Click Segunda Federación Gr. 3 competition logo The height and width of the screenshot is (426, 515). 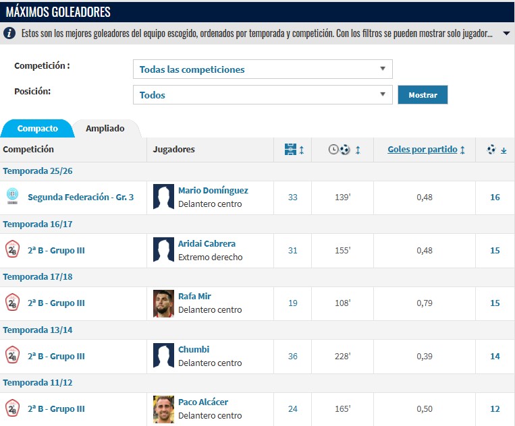[x=11, y=197]
